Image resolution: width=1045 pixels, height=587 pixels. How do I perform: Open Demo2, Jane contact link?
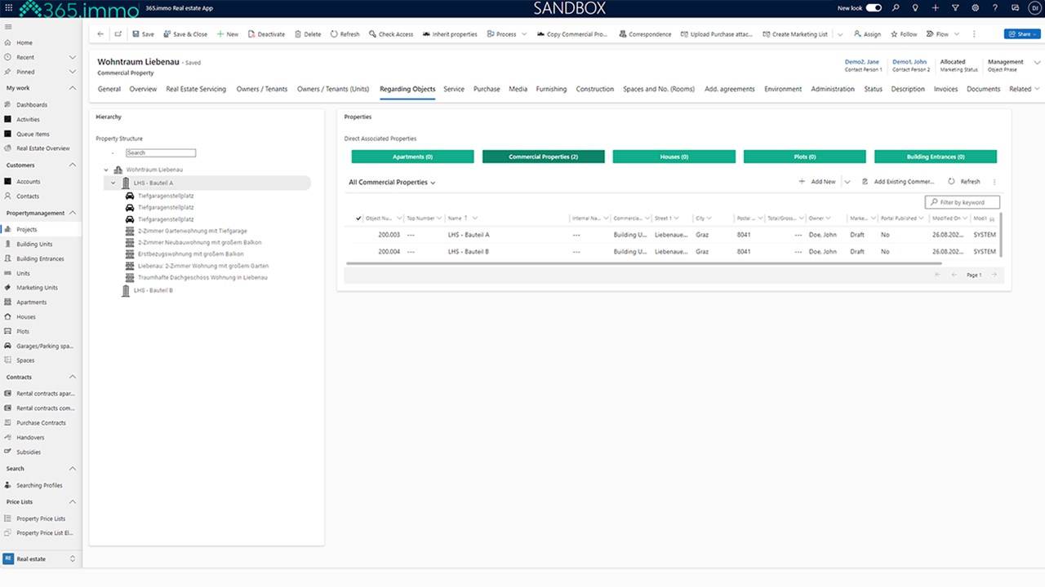tap(861, 62)
